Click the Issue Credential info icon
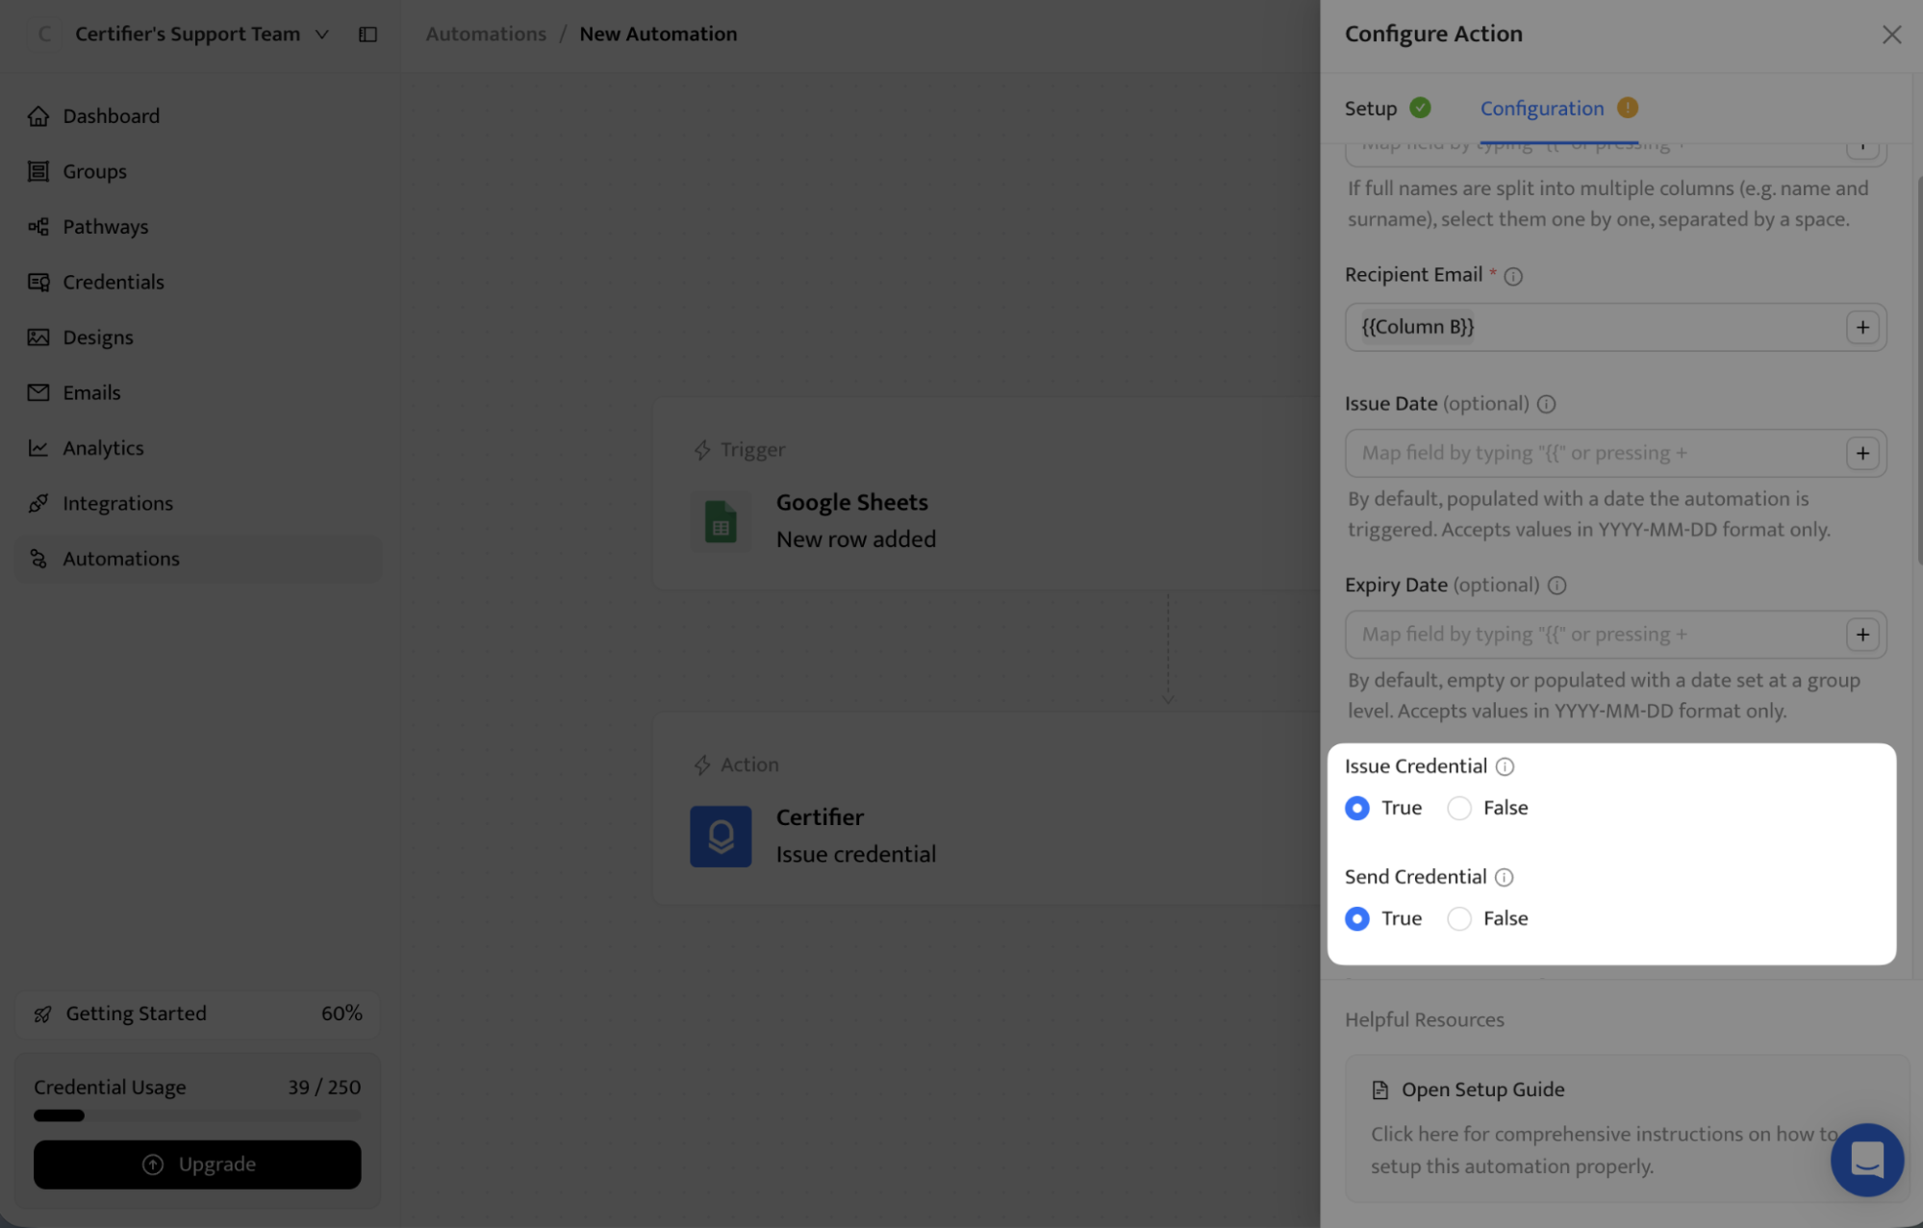Viewport: 1923px width, 1228px height. pyautogui.click(x=1505, y=766)
